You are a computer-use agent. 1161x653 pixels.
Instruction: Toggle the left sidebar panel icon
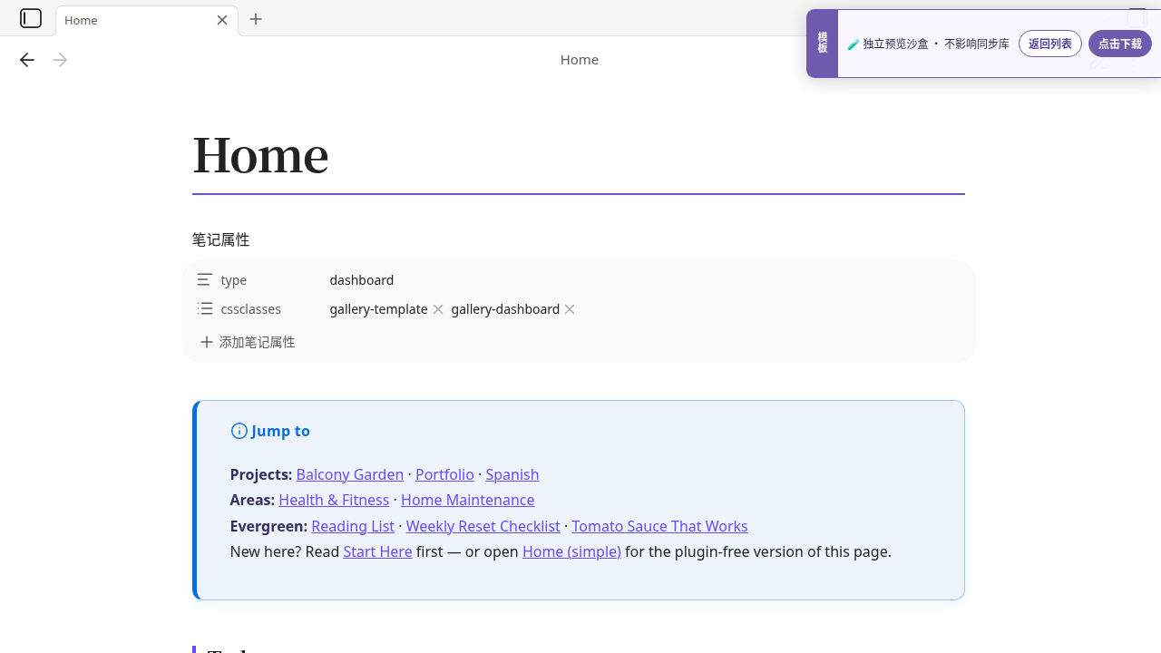pyautogui.click(x=31, y=18)
